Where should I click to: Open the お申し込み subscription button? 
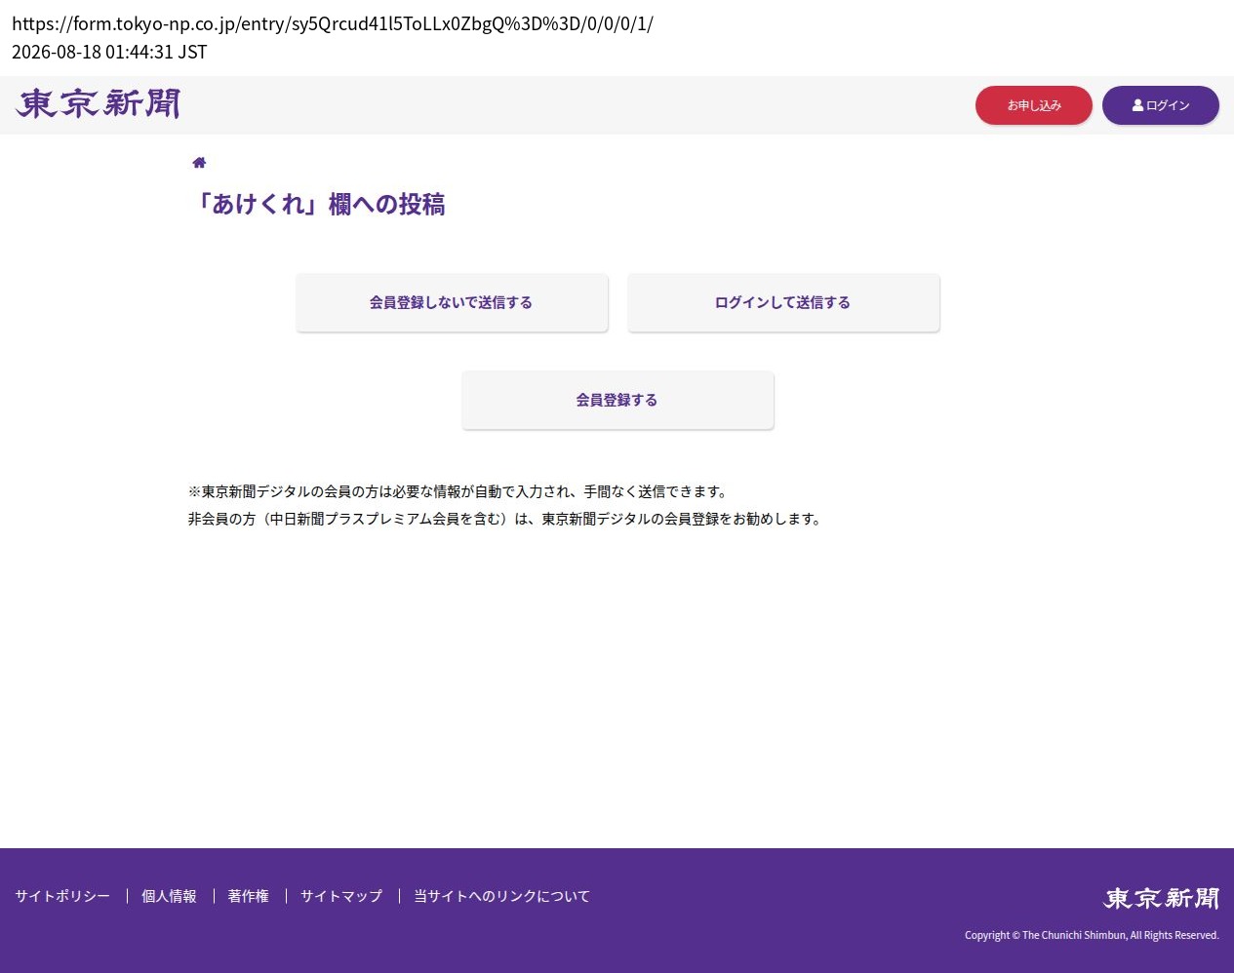pyautogui.click(x=1034, y=105)
